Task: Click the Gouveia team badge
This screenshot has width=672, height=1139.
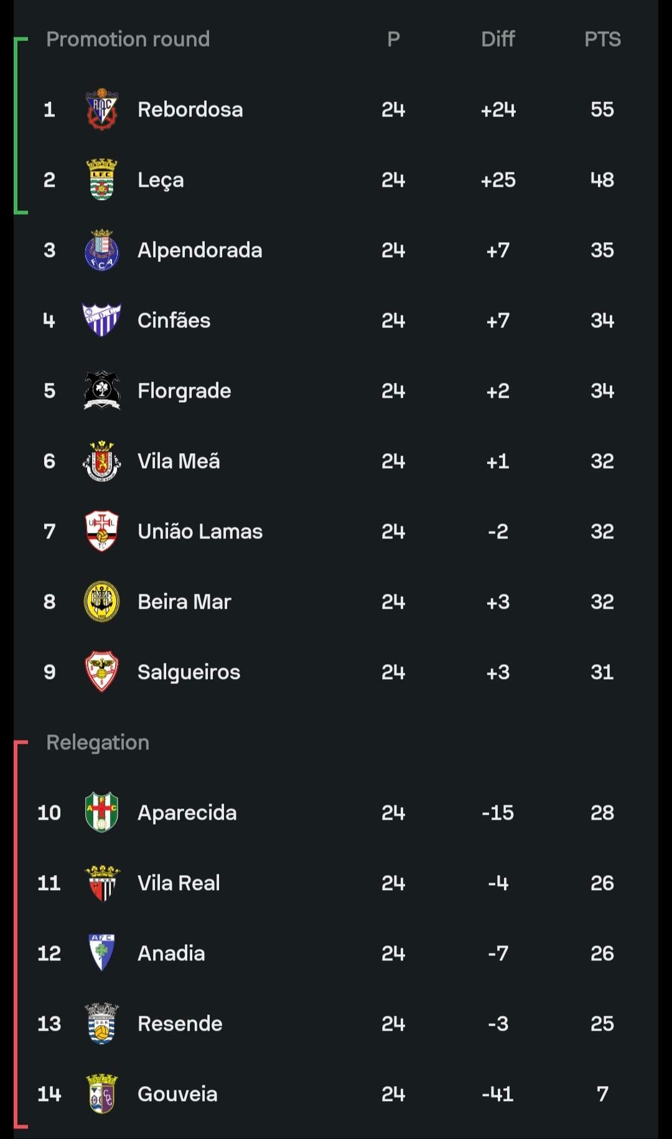Action: click(x=101, y=1094)
